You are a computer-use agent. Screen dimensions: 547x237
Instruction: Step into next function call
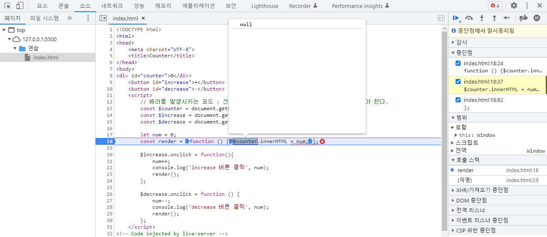[482, 18]
